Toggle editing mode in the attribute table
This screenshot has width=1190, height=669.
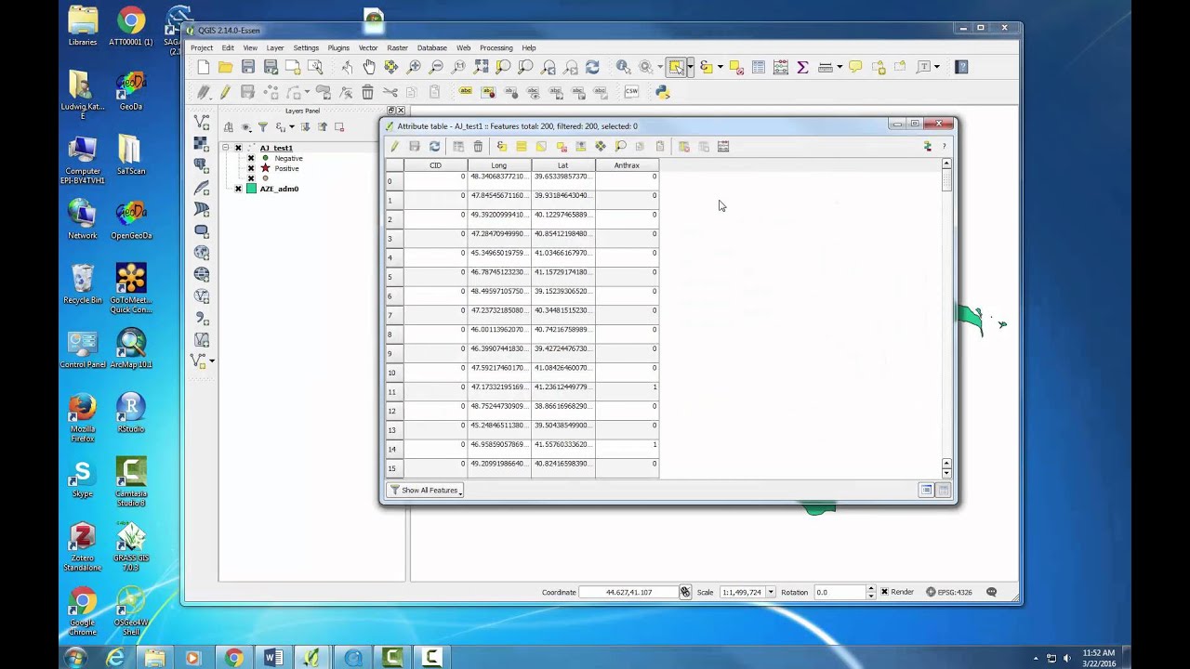coord(394,147)
